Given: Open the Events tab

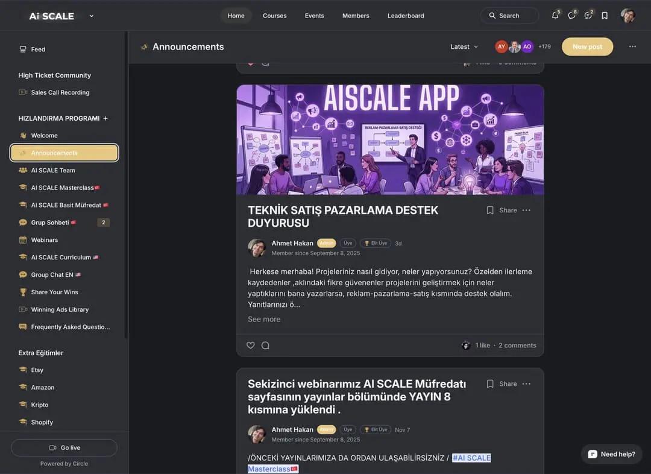Looking at the screenshot, I should [314, 16].
